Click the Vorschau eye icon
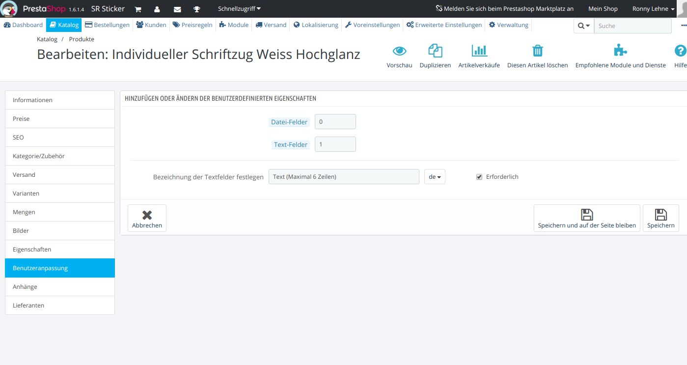The height and width of the screenshot is (365, 687). coord(399,51)
